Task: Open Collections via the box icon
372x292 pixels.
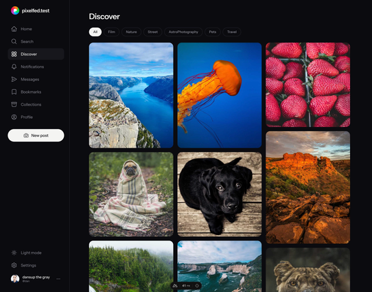Action: [x=14, y=104]
